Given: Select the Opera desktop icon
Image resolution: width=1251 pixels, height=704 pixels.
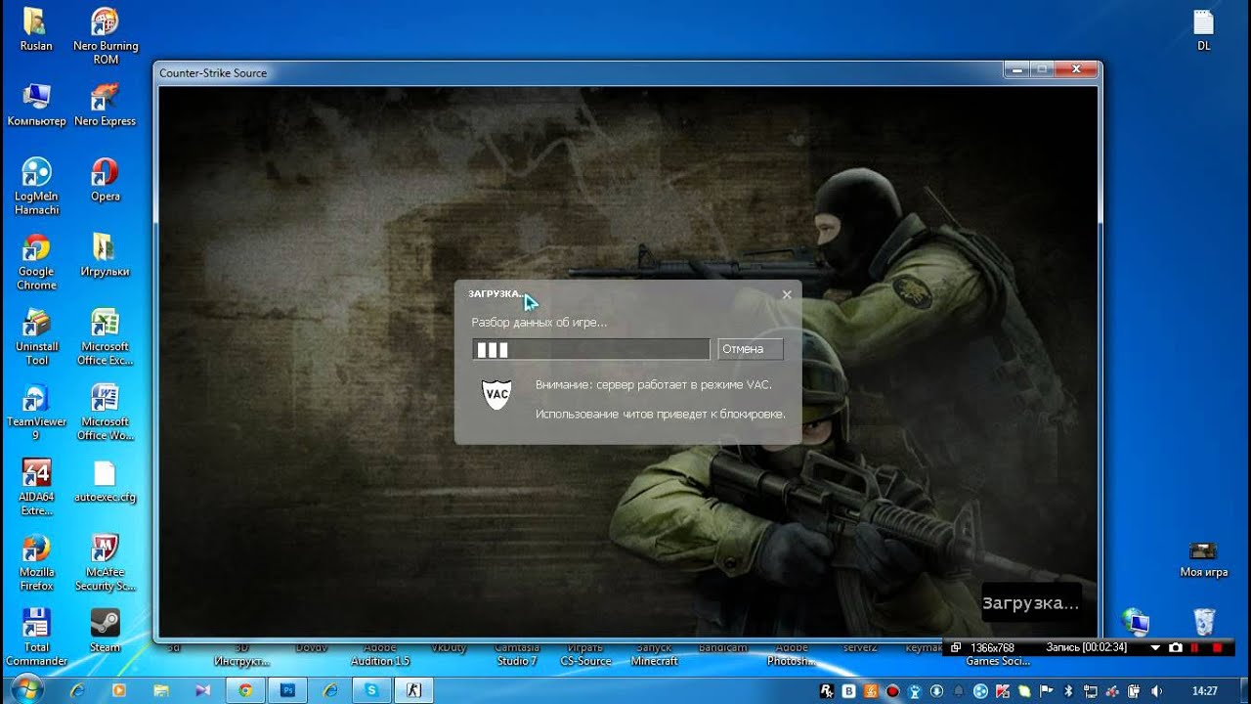Looking at the screenshot, I should pyautogui.click(x=106, y=180).
